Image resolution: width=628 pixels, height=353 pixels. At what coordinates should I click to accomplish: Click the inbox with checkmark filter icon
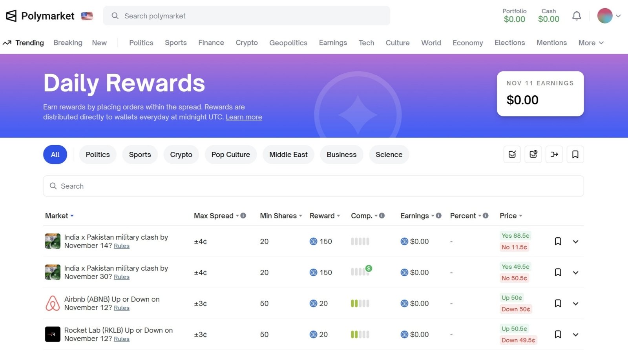(512, 155)
